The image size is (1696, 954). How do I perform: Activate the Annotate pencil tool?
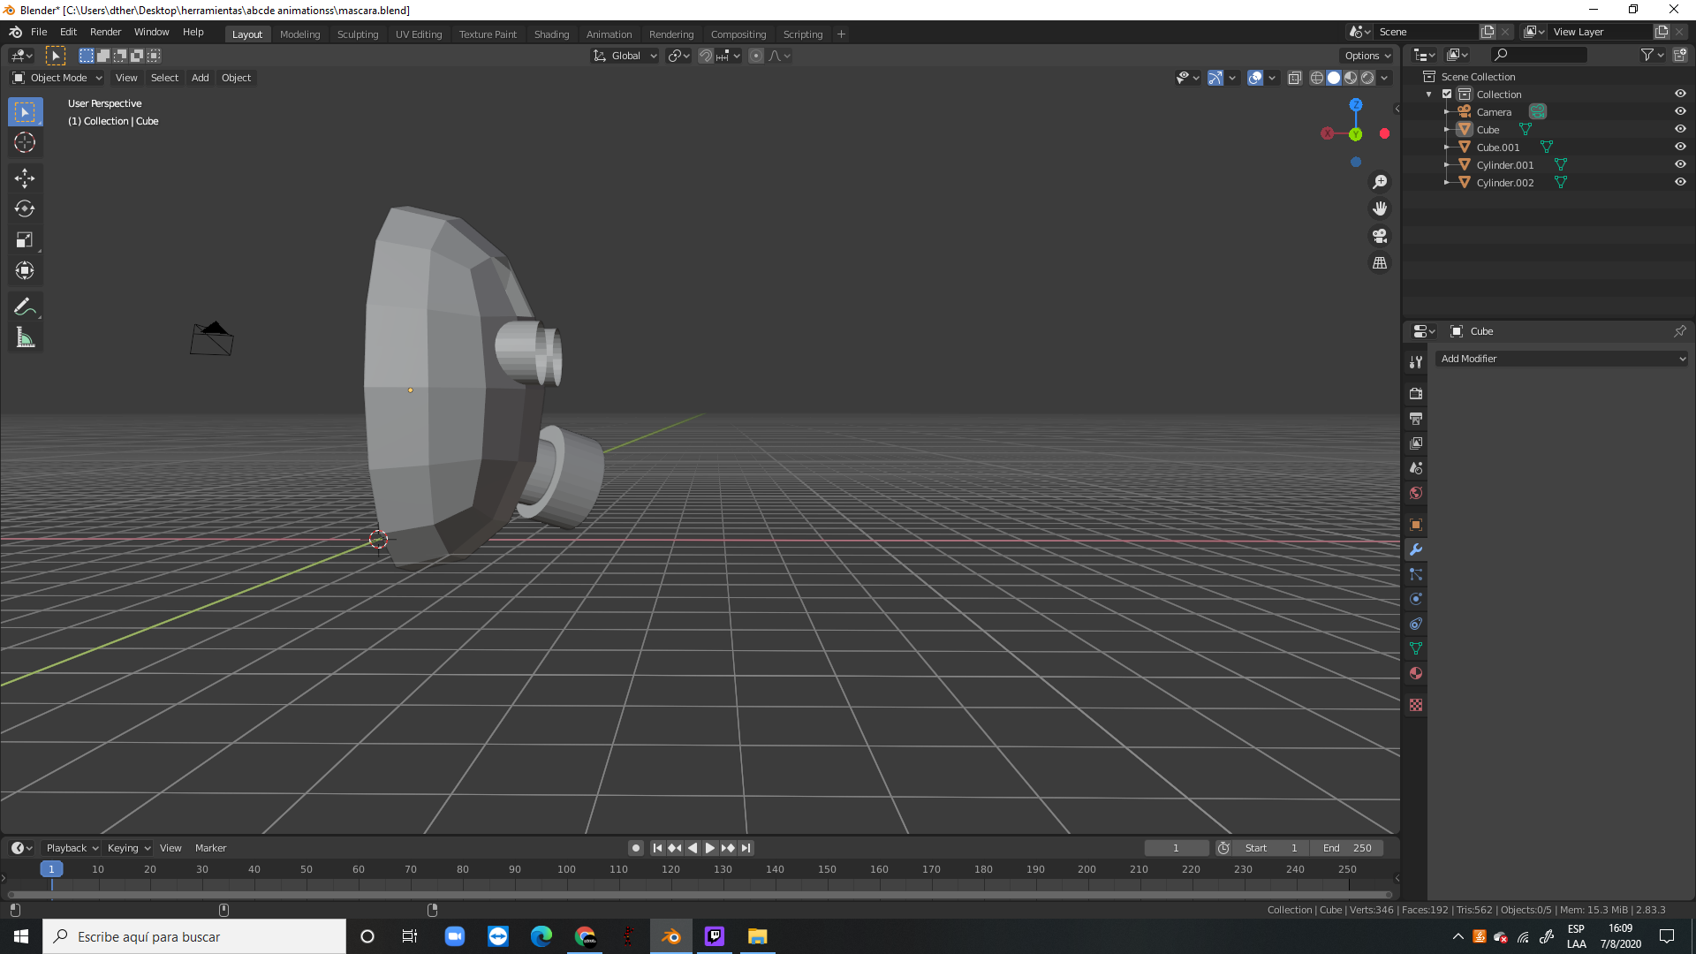pyautogui.click(x=24, y=307)
